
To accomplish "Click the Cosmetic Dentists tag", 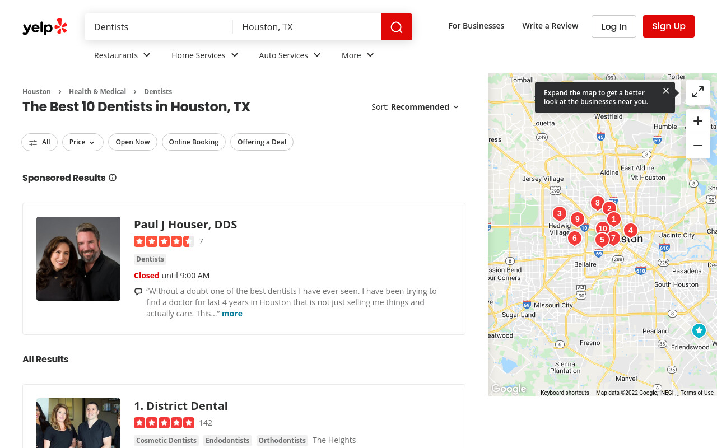I will point(166,441).
